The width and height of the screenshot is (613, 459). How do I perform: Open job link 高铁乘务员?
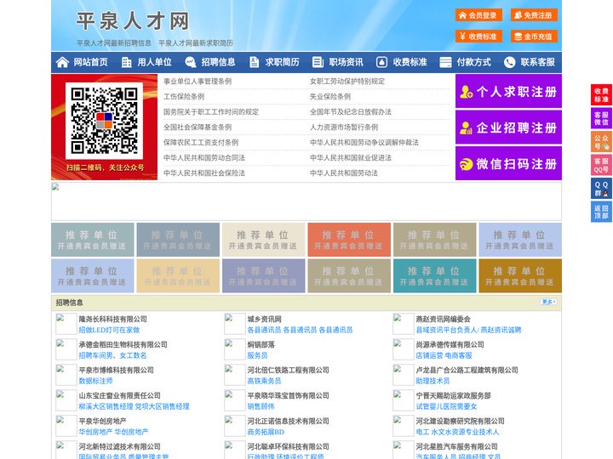coord(264,381)
